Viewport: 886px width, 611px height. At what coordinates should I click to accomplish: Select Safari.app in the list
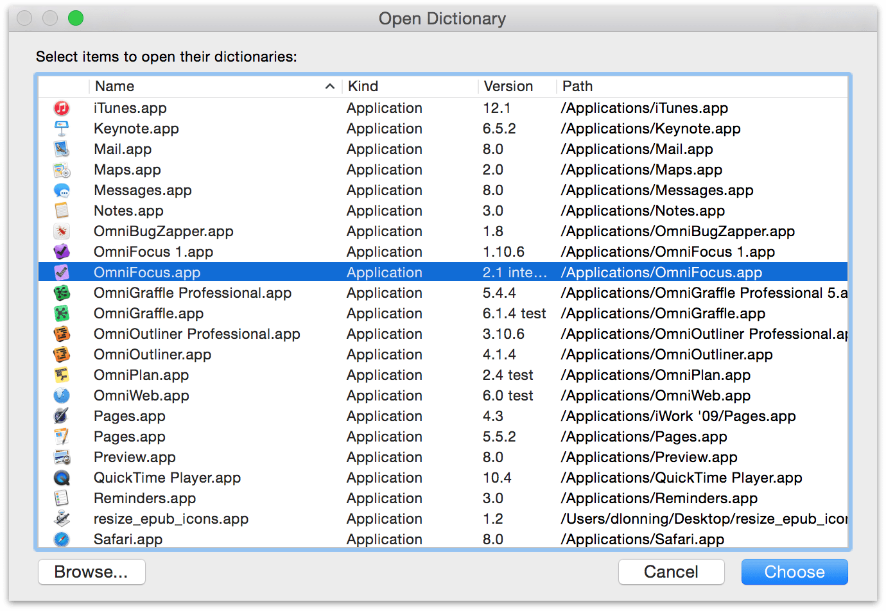[128, 539]
